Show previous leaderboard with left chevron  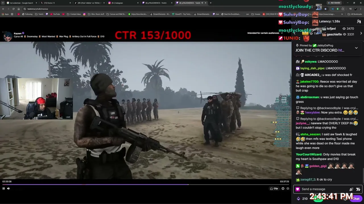(294, 33)
